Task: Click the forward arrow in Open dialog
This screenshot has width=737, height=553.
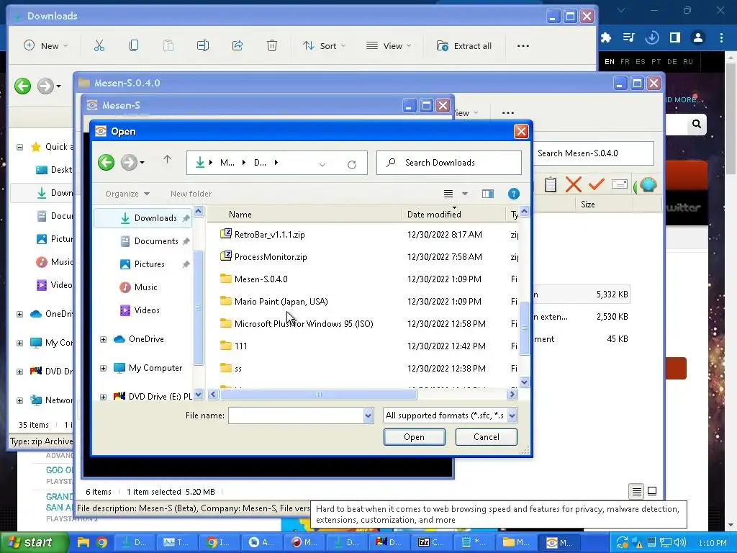Action: pos(129,163)
